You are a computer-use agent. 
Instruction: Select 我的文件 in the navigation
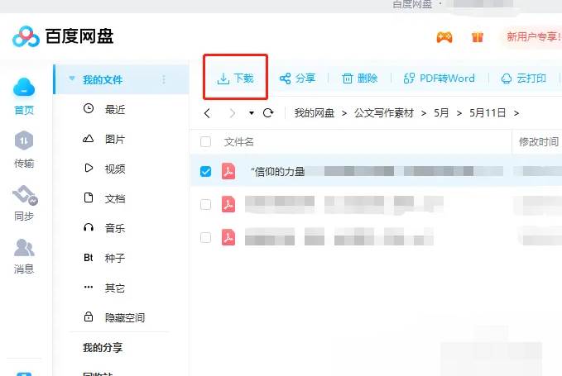tap(103, 79)
